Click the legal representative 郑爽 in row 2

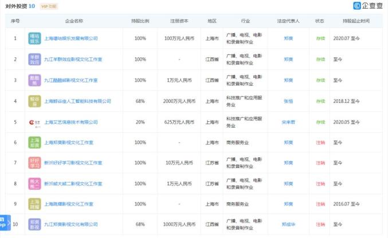click(288, 59)
